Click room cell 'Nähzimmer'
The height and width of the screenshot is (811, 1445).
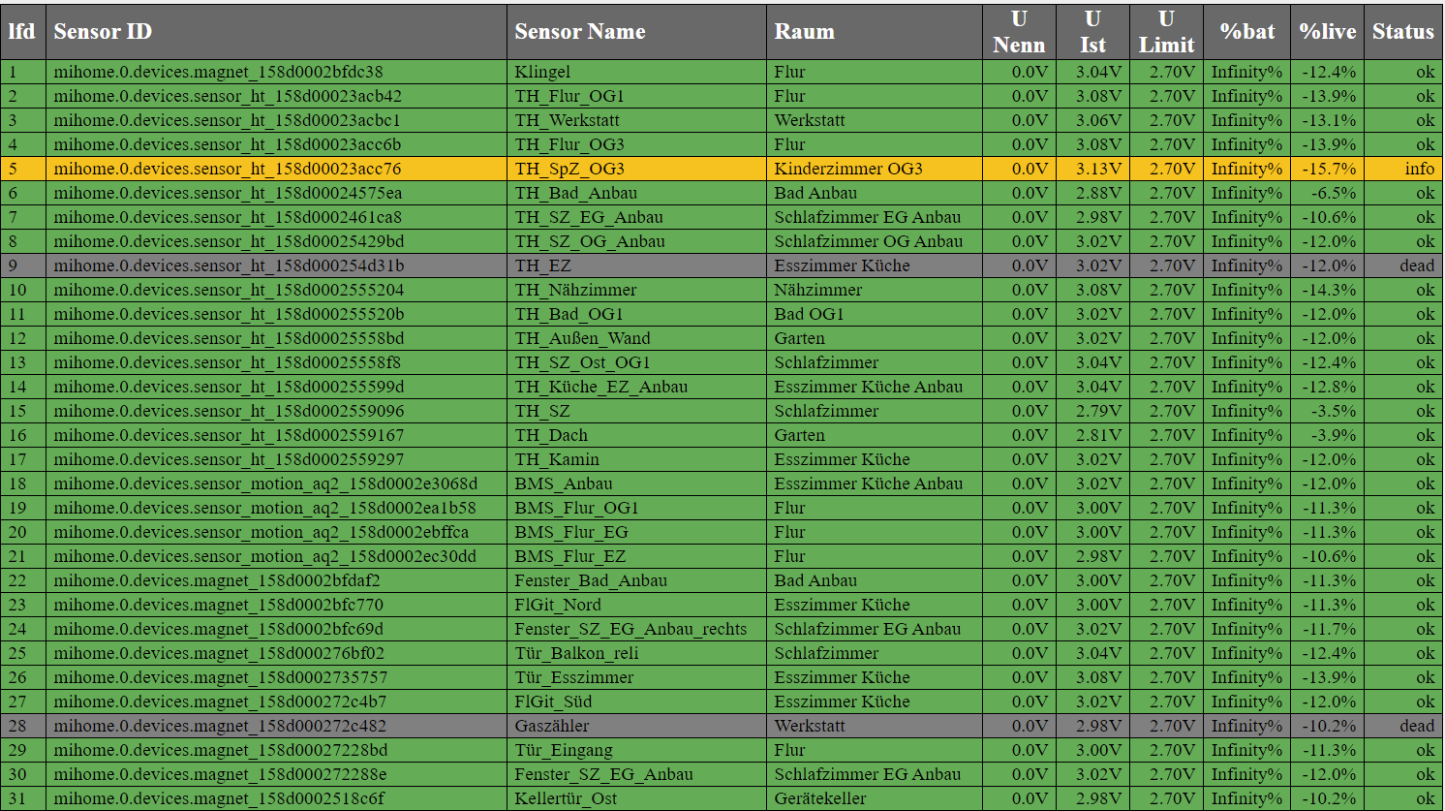point(817,290)
